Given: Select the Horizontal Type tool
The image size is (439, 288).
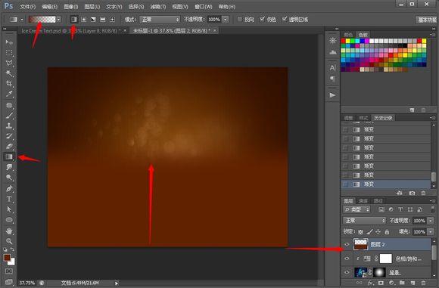Looking at the screenshot, I should [x=9, y=199].
